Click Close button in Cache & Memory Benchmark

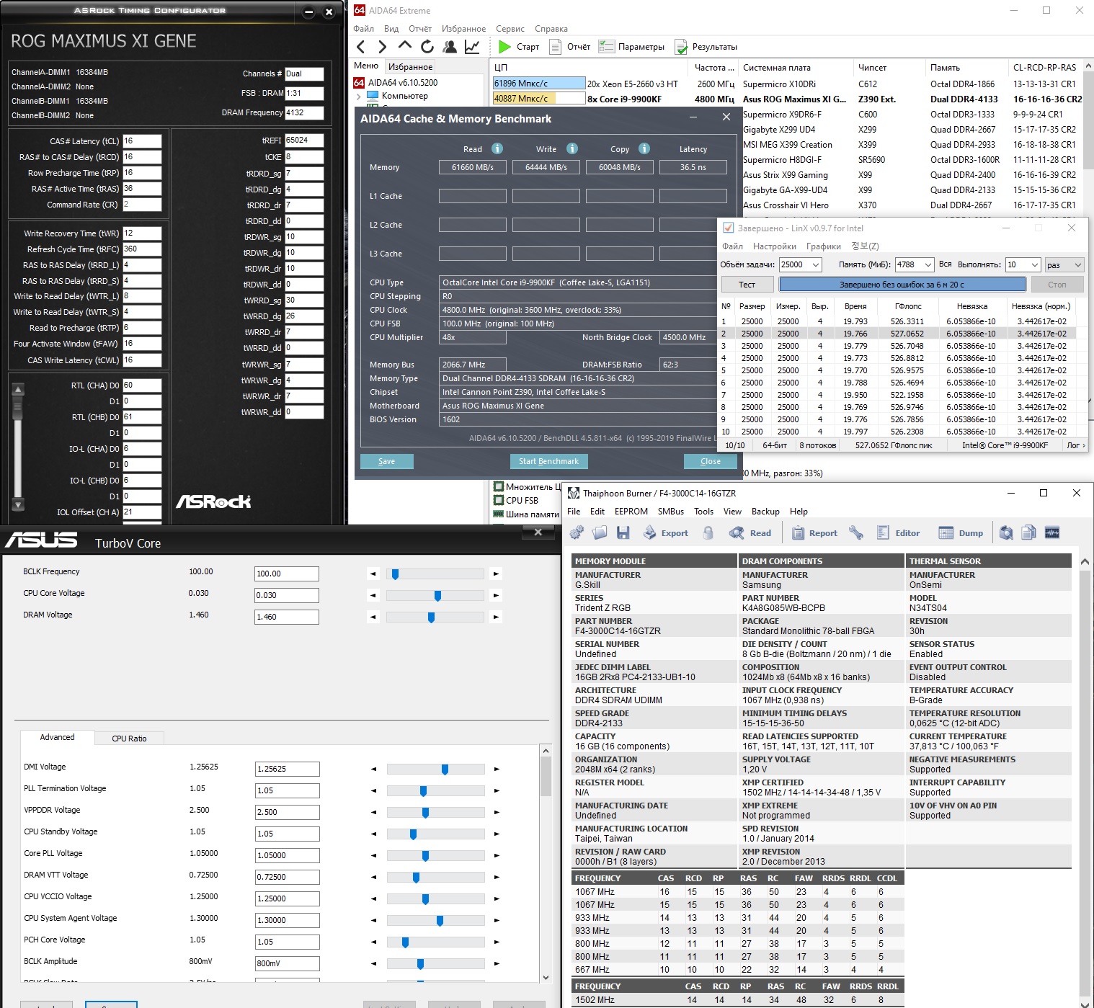tap(710, 461)
